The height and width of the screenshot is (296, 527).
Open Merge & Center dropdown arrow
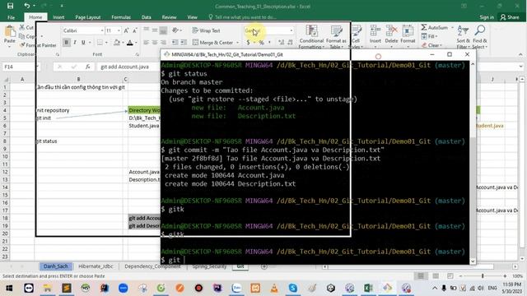(237, 43)
